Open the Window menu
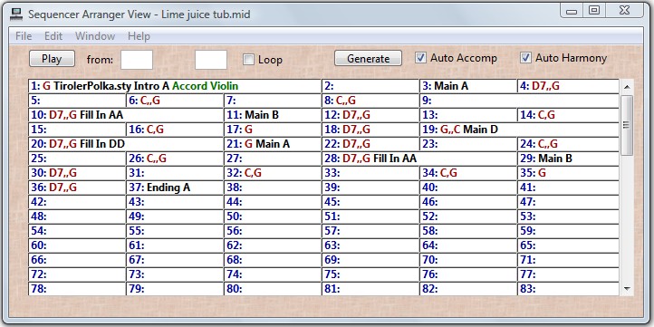The height and width of the screenshot is (327, 654). [x=95, y=36]
